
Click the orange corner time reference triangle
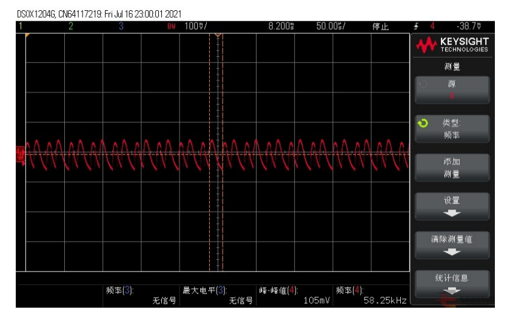point(27,35)
